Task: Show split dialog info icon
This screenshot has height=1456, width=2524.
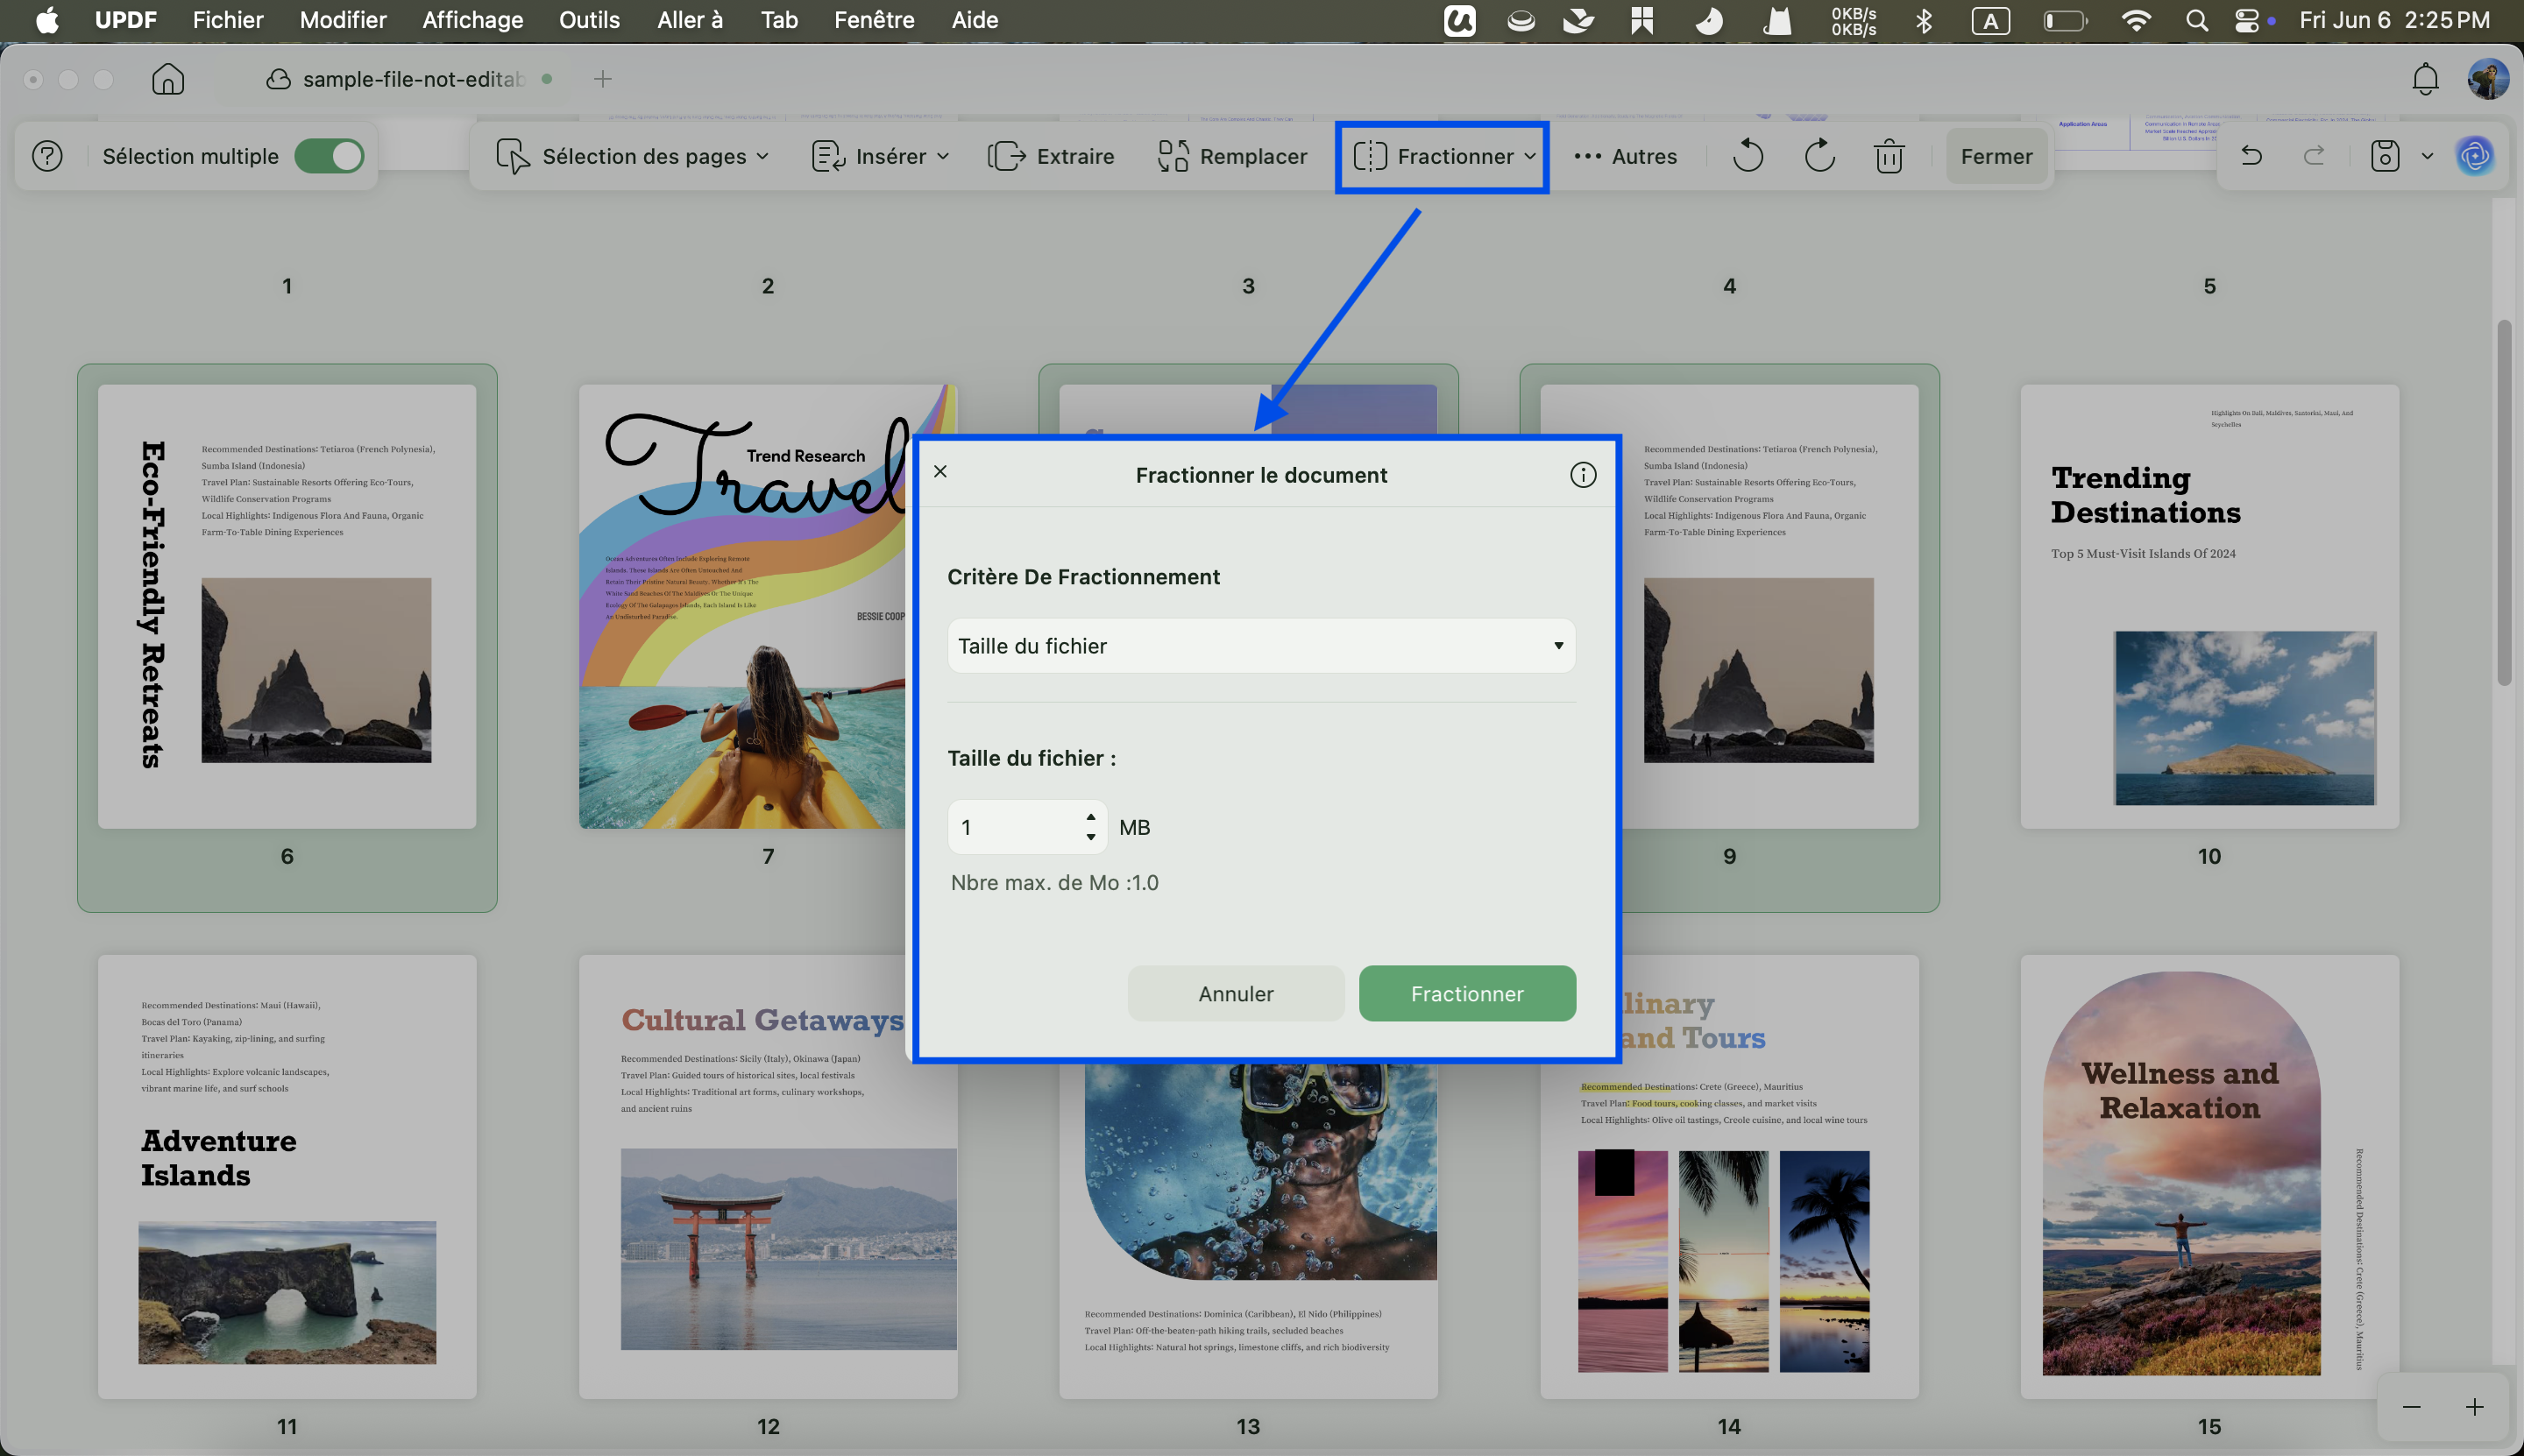Action: pos(1583,475)
